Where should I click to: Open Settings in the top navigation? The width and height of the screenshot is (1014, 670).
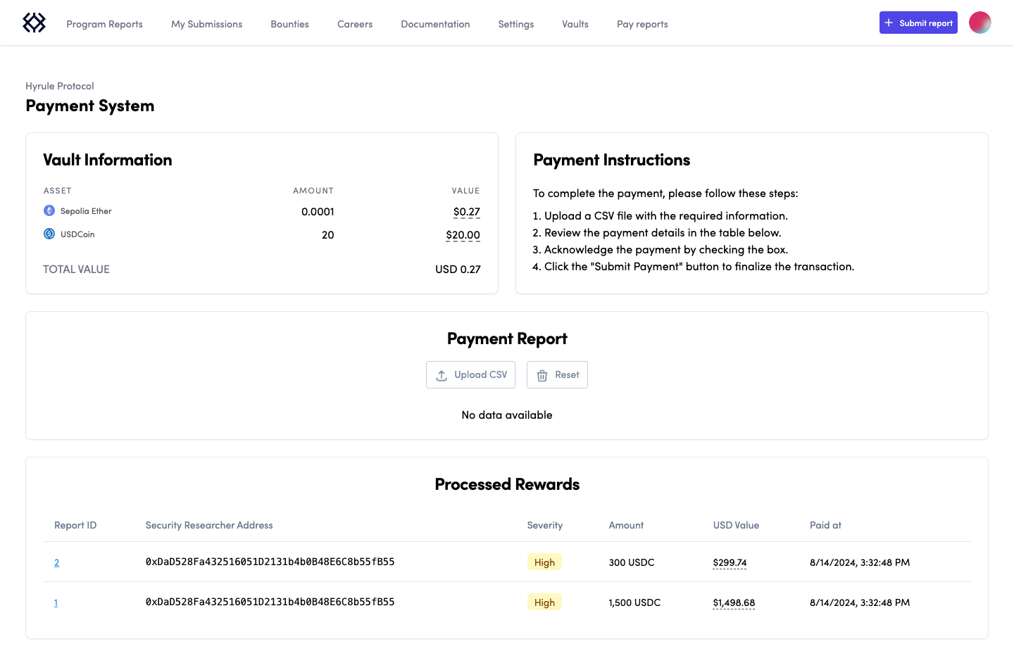tap(515, 24)
